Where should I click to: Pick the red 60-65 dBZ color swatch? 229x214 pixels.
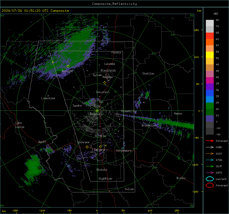[210, 36]
